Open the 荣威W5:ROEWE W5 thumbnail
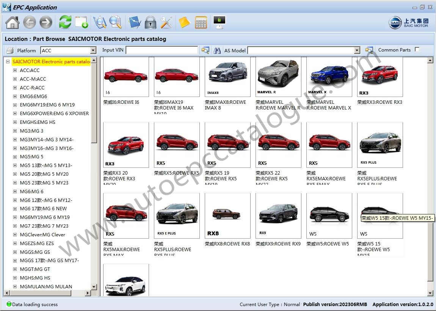The width and height of the screenshot is (436, 311). tap(329, 216)
